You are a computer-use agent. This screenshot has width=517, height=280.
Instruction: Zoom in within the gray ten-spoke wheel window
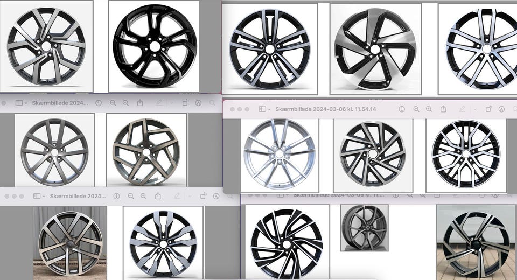coord(125,103)
